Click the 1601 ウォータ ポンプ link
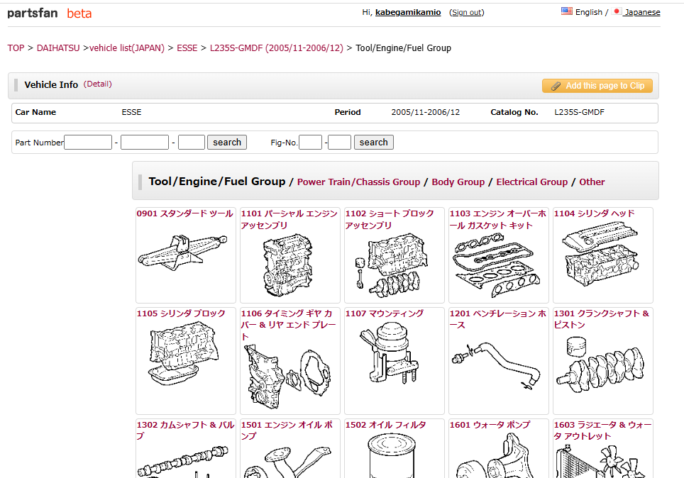This screenshot has height=478, width=684. pos(490,425)
